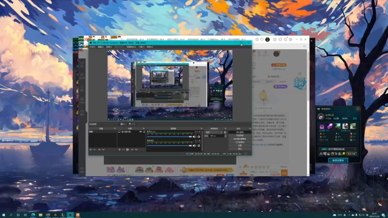This screenshot has width=388, height=218.
Task: Pop out the 混音器 dock using its header icon
Action: pyautogui.click(x=201, y=128)
